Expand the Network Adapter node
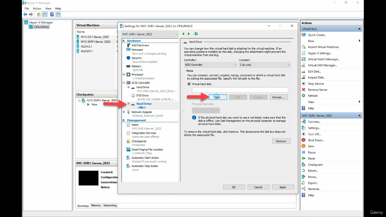The image size is (386, 217). [124, 112]
